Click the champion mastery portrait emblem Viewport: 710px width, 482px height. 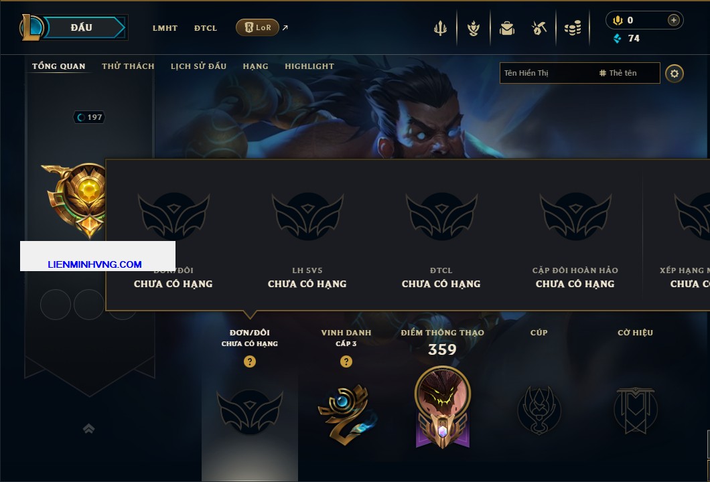pos(442,407)
